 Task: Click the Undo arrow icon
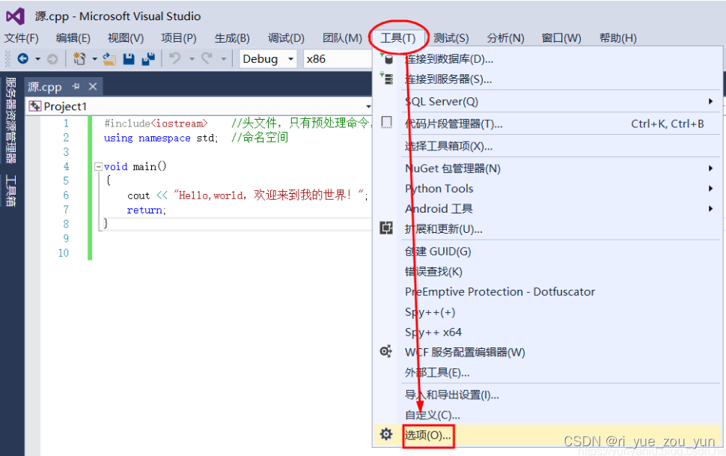[x=175, y=58]
